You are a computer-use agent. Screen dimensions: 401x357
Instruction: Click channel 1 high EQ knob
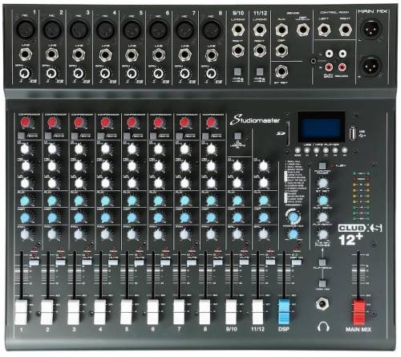point(25,149)
